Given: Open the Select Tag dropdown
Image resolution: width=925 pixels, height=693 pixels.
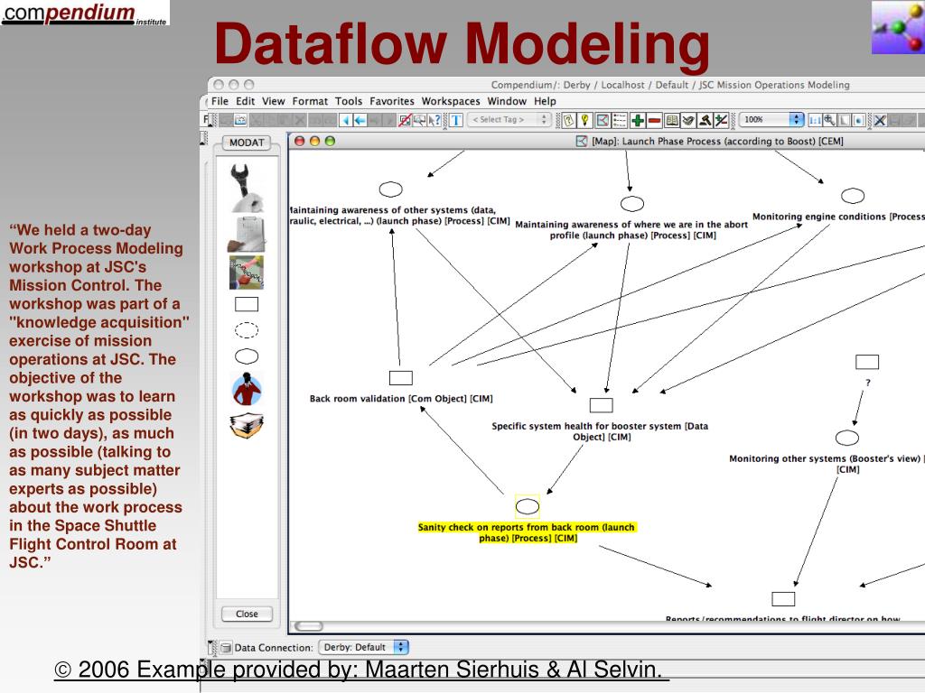Looking at the screenshot, I should 509,120.
